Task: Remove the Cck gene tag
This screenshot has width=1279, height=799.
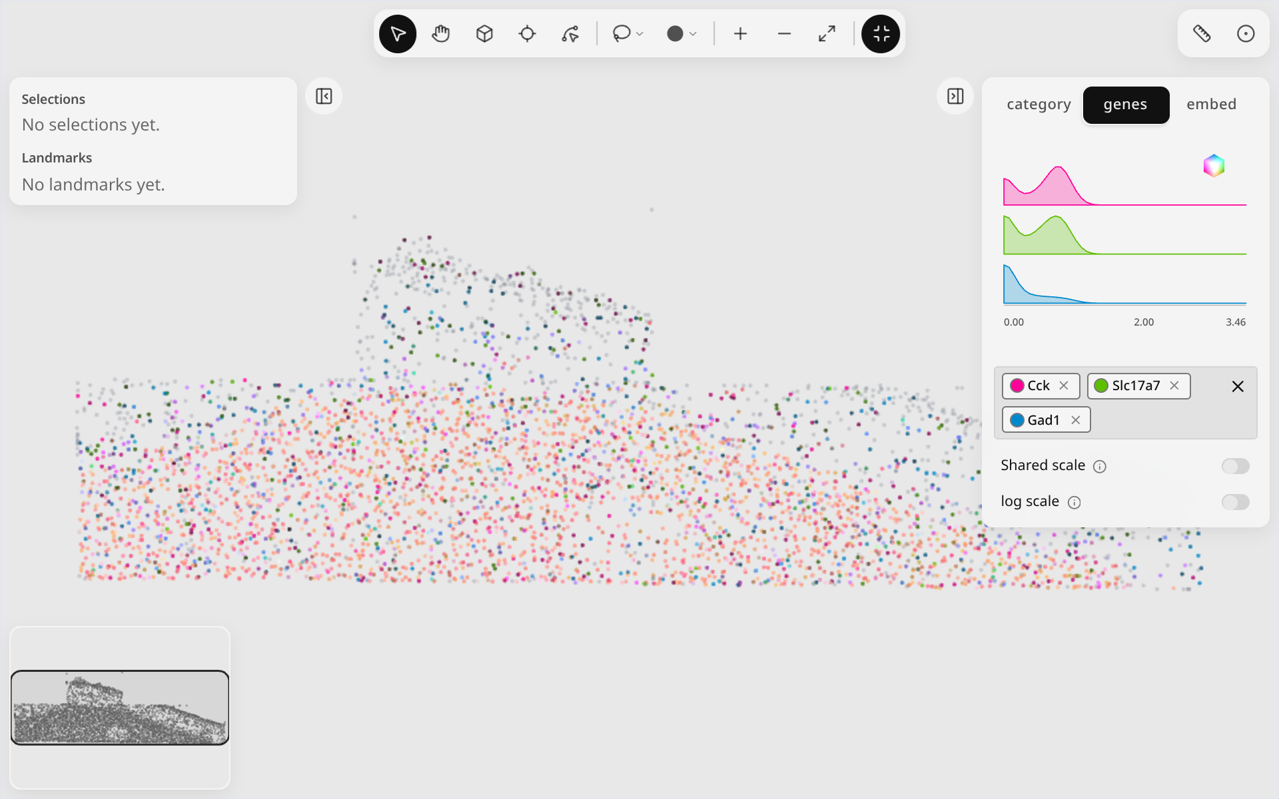Action: tap(1064, 386)
